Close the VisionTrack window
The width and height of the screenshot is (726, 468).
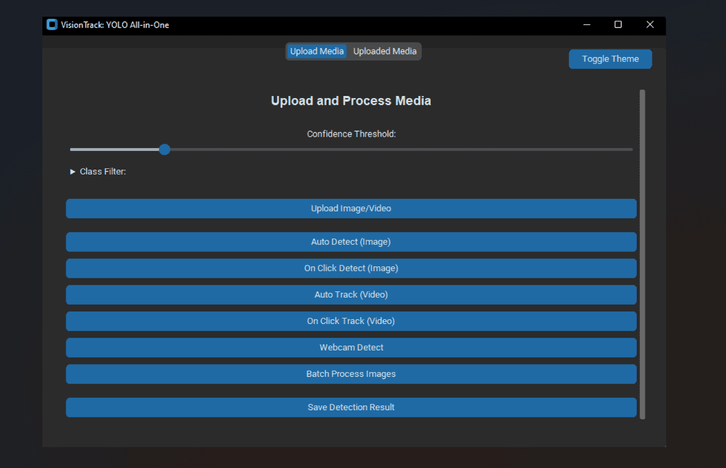(650, 24)
